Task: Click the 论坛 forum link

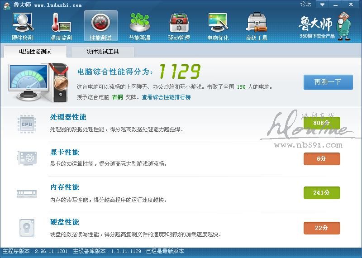Action: pyautogui.click(x=306, y=4)
